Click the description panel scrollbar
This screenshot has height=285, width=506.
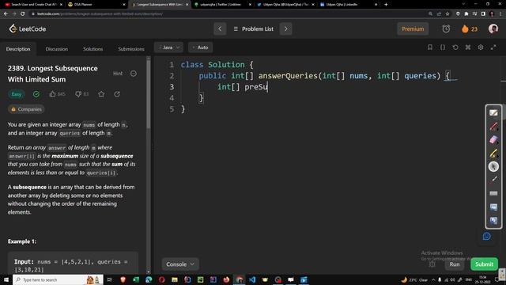point(149,93)
